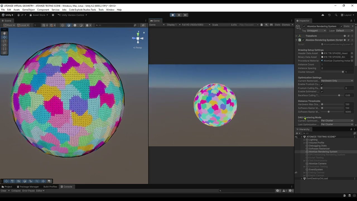Lock the Inspector panel
Image resolution: width=357 pixels, height=201 pixels.
(351, 21)
